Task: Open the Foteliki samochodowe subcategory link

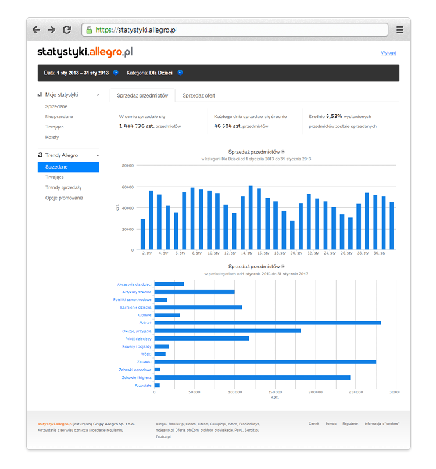Action: point(133,300)
